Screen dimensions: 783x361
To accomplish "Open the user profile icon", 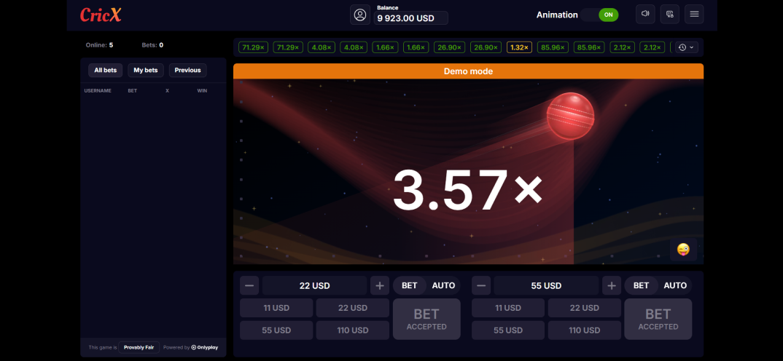I will coord(360,15).
